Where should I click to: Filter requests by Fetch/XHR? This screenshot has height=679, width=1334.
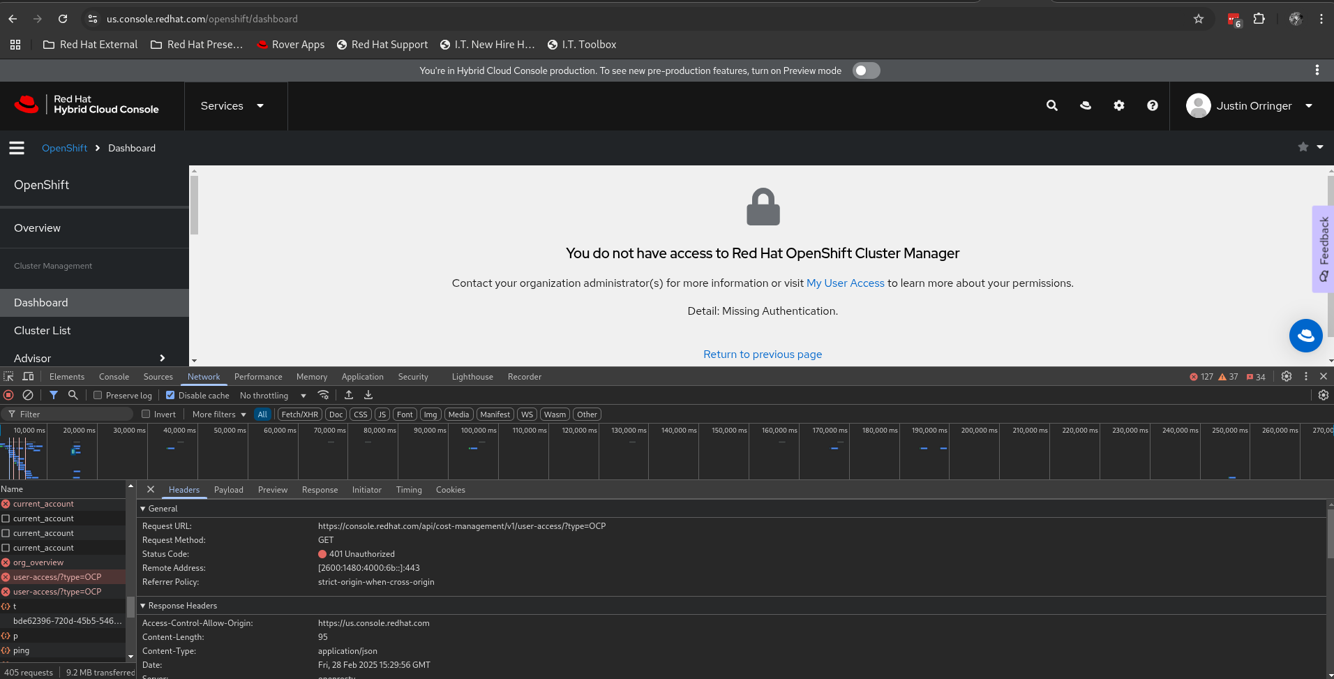point(300,415)
